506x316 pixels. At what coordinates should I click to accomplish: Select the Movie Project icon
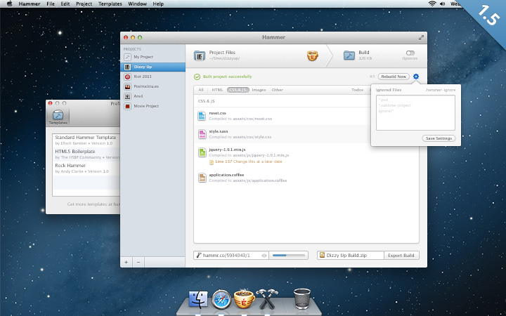(127, 106)
